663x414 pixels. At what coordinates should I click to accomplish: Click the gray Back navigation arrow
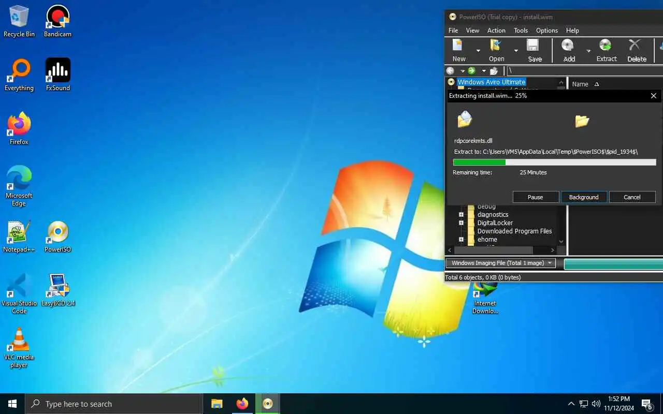451,71
